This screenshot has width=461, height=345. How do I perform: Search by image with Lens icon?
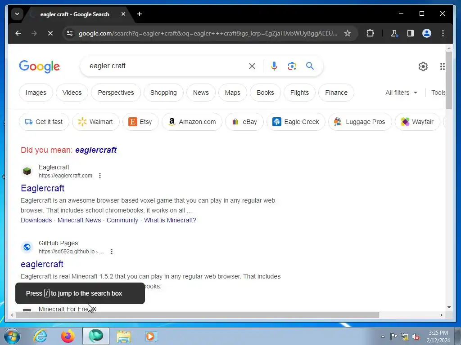pyautogui.click(x=292, y=66)
